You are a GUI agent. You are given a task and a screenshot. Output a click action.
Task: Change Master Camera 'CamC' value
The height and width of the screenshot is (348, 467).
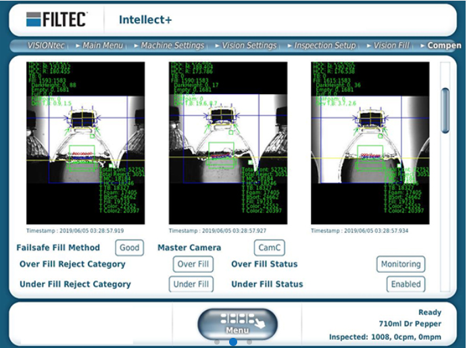coord(269,248)
